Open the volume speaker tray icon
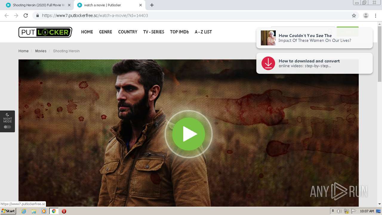This screenshot has height=215, width=382. (339, 211)
